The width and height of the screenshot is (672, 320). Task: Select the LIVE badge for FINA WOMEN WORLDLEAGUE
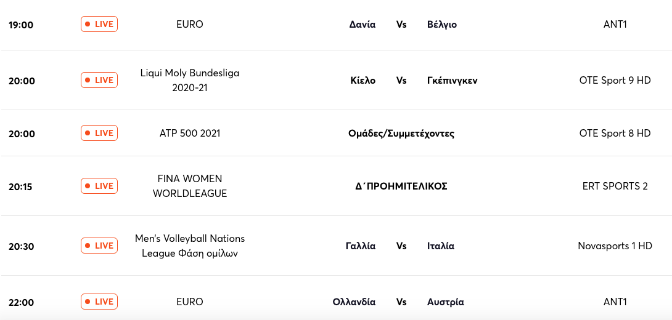[x=99, y=186]
